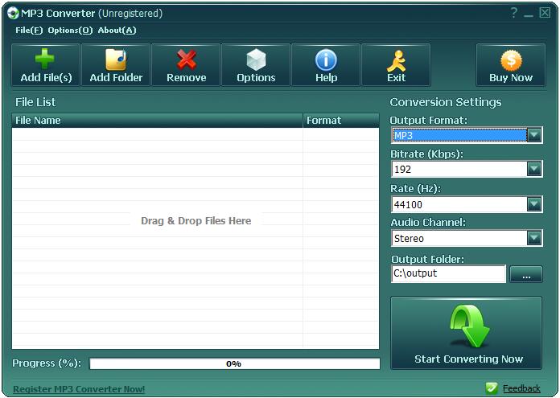This screenshot has height=398, width=560.
Task: Open the Options cube icon
Action: click(x=256, y=60)
